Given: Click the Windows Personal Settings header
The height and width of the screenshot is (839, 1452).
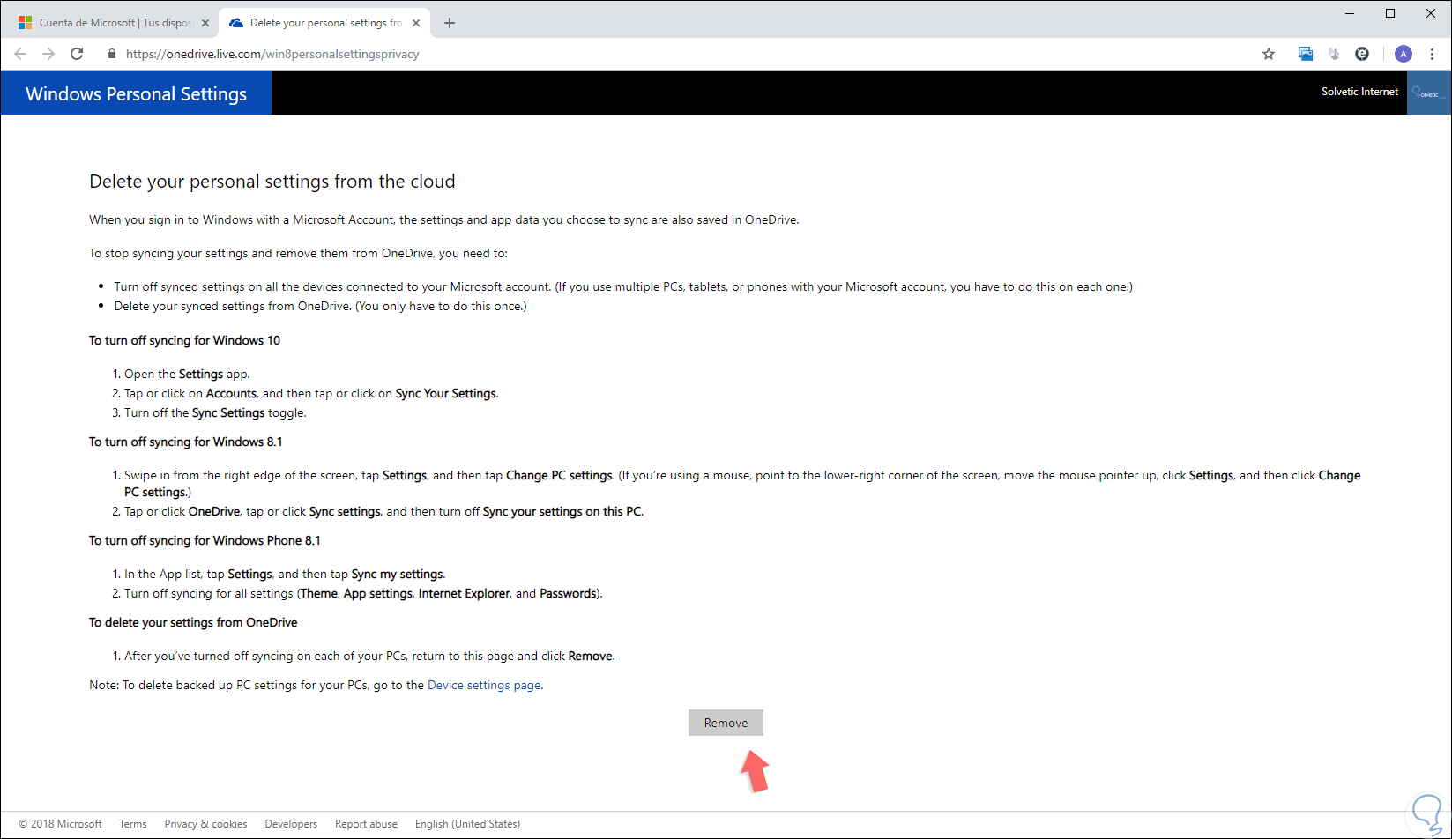Looking at the screenshot, I should (136, 93).
